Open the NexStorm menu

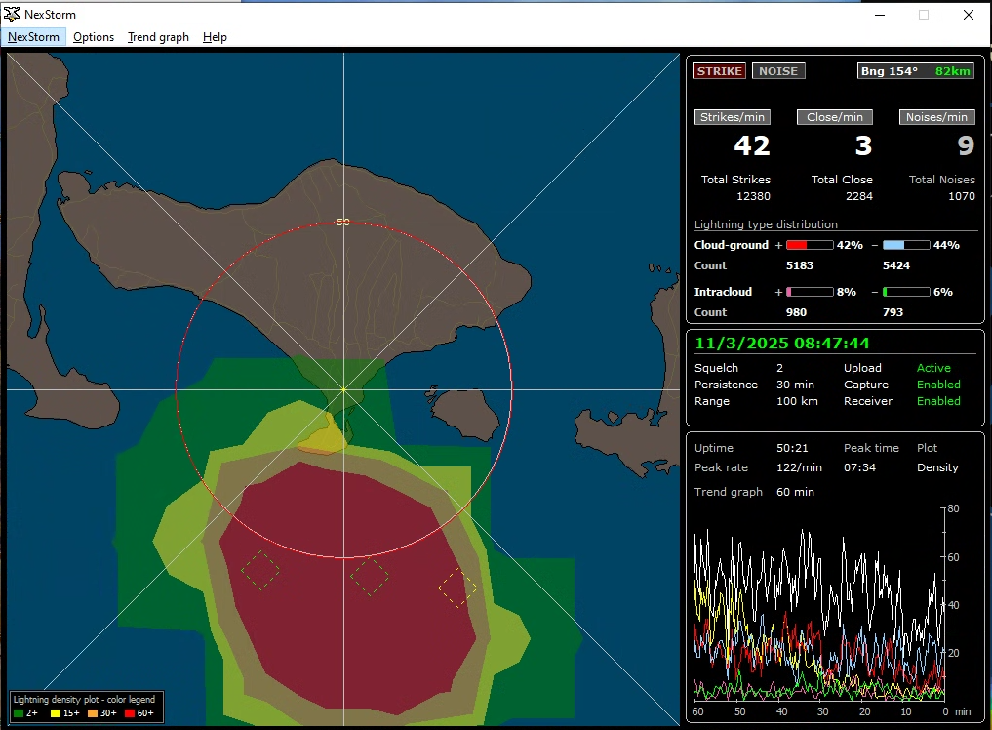coord(34,37)
